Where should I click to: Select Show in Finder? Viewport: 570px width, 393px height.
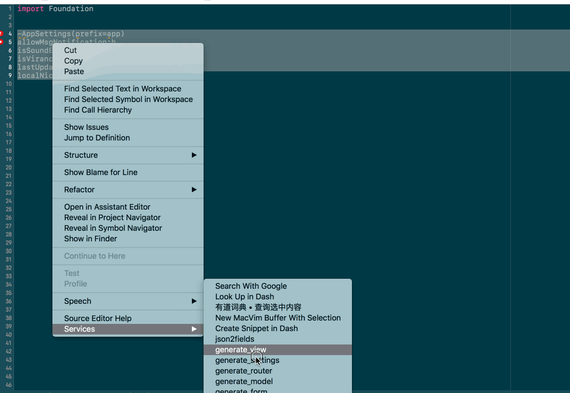[x=128, y=239]
